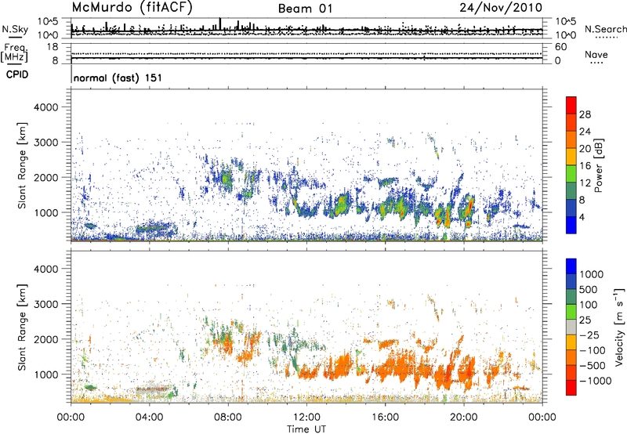
Task: Click the '12:00' time axis label
Action: pyautogui.click(x=306, y=418)
